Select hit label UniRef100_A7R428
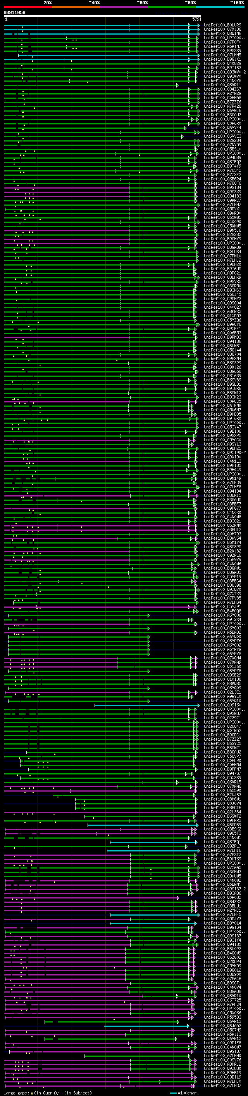 (x=222, y=107)
